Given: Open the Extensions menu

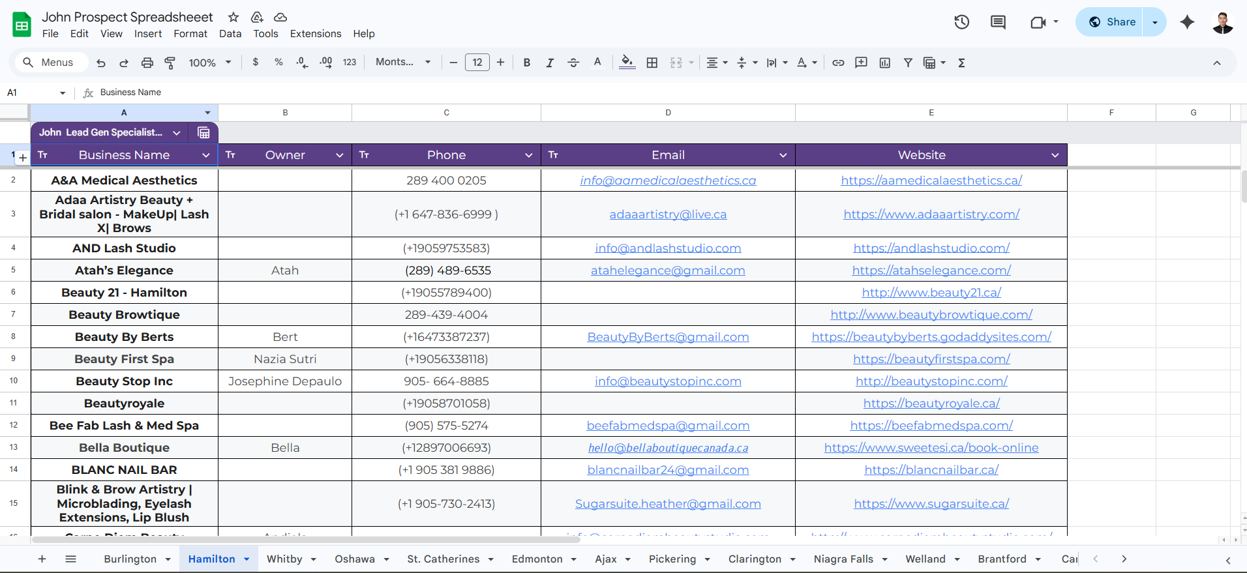Looking at the screenshot, I should (316, 34).
